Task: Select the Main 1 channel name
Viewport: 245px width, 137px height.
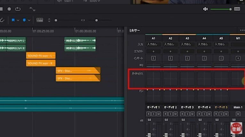Action: [x=238, y=107]
